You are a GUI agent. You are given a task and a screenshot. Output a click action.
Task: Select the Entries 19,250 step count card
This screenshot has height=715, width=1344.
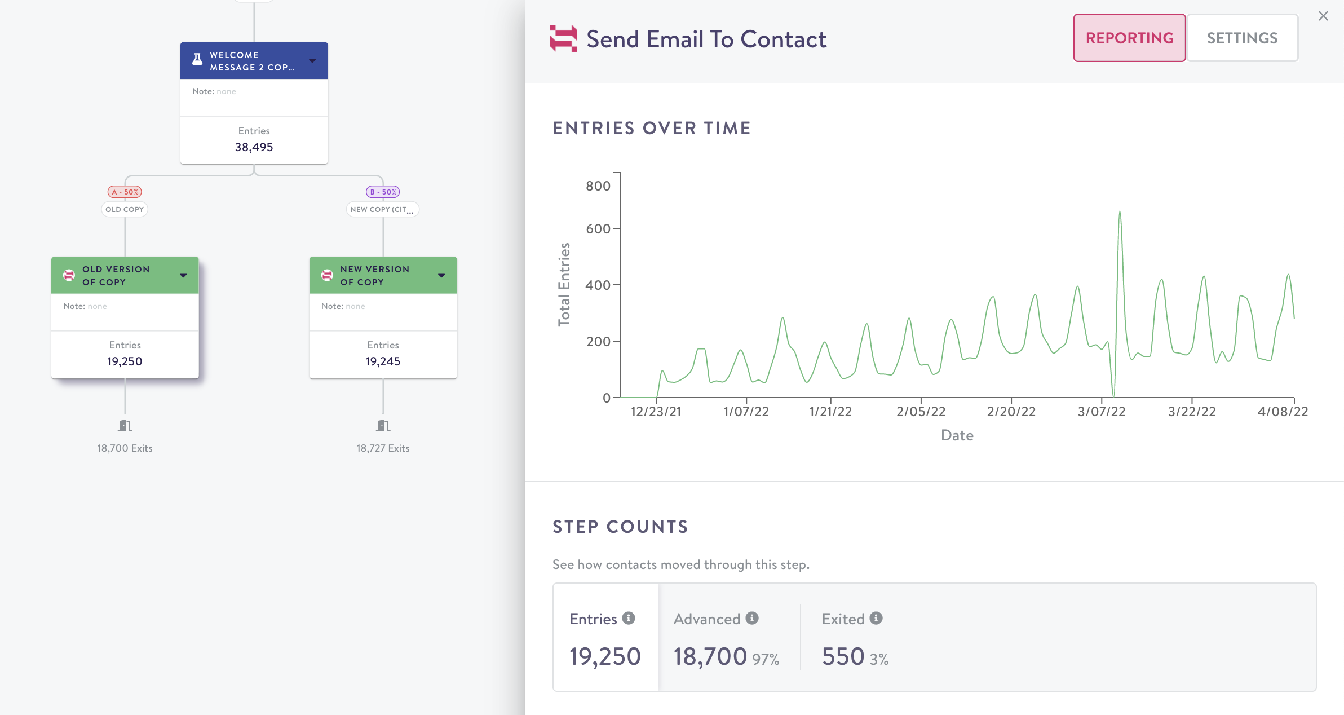click(605, 637)
